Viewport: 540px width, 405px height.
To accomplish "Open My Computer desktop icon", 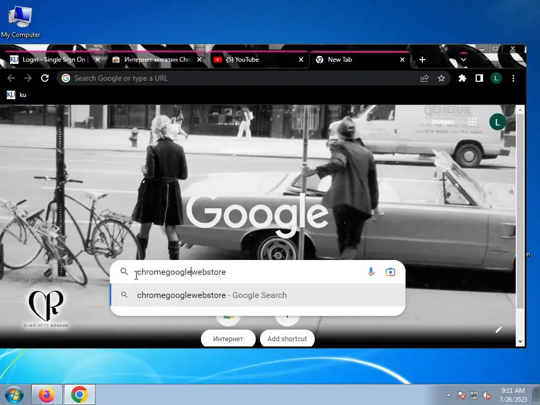I will pos(21,21).
